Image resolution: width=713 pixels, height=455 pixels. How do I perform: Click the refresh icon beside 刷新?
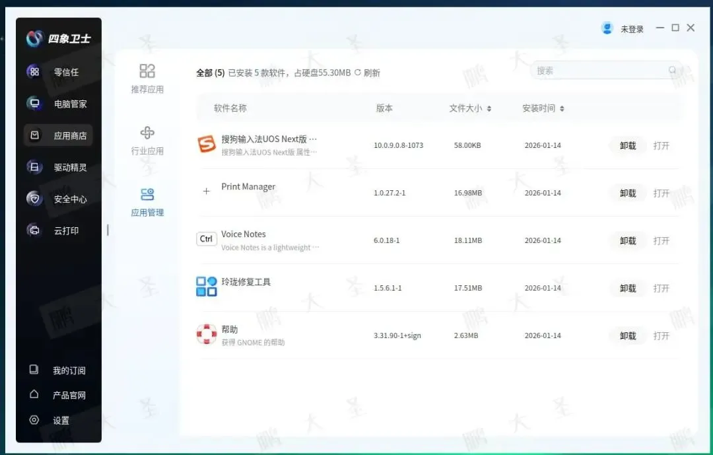[x=357, y=73]
